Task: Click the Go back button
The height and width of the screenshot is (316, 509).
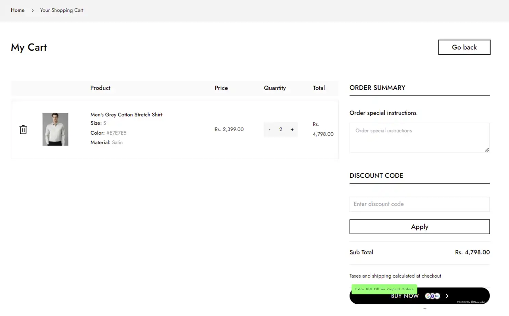Action: [464, 47]
